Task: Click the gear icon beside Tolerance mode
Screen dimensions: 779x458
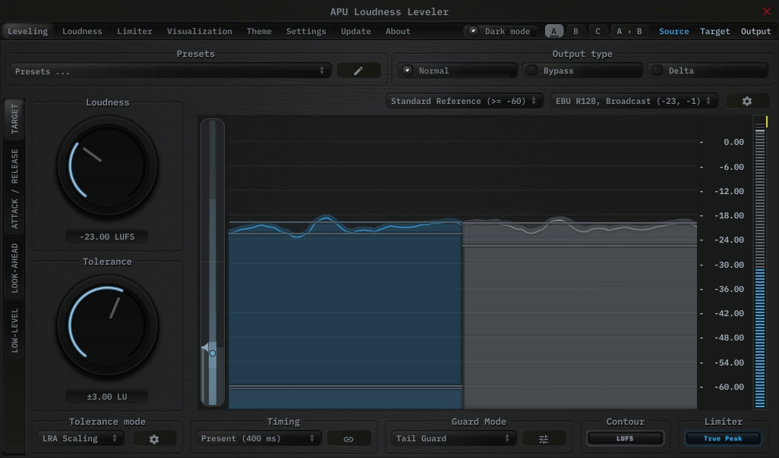Action: 154,438
